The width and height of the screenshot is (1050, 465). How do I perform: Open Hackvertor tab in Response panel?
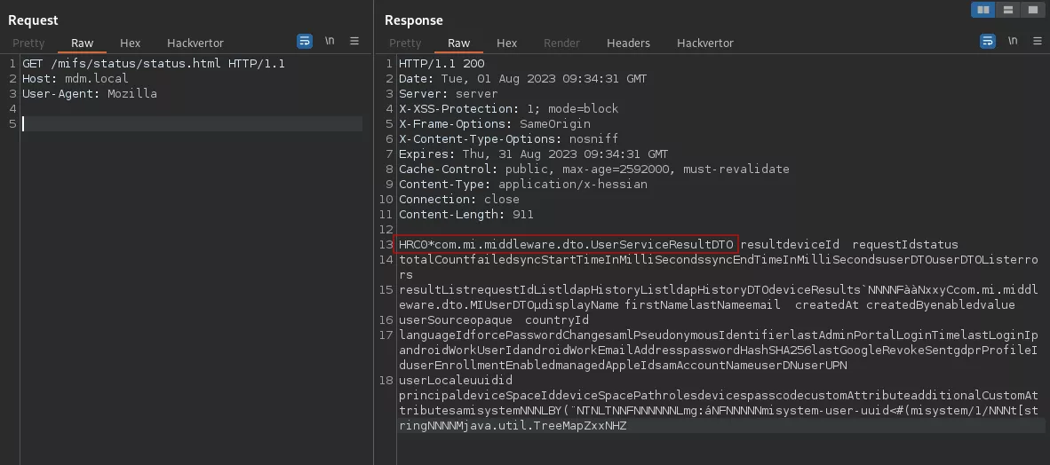[x=705, y=43]
